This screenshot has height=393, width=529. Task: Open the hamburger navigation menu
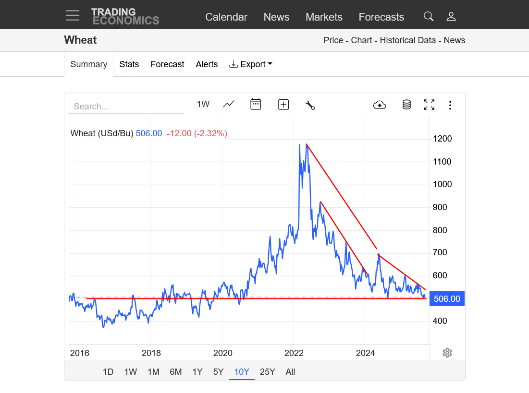[x=73, y=15]
